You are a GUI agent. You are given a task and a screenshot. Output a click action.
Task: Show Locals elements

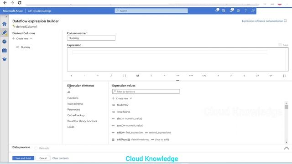pyautogui.click(x=71, y=127)
